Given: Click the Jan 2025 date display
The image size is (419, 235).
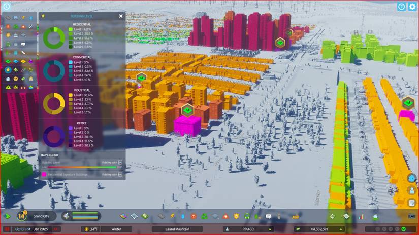Looking at the screenshot, I should tap(41, 229).
